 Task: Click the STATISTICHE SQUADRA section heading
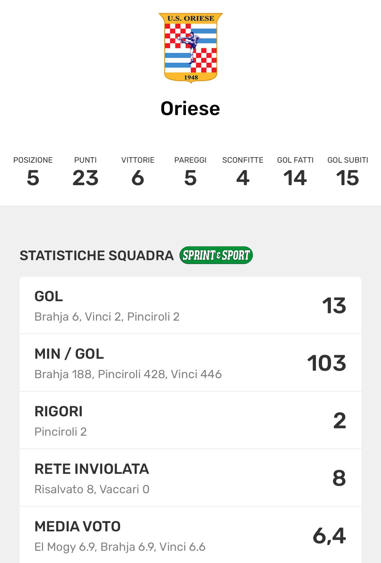point(97,256)
